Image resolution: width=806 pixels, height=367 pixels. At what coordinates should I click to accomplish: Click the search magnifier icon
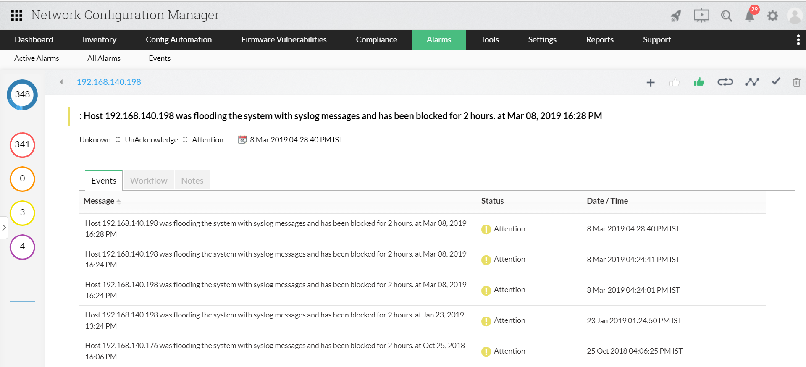point(726,16)
